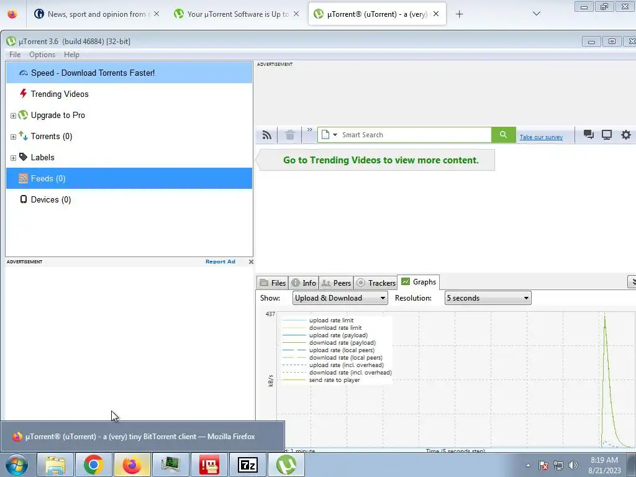Screen dimensions: 636x477
Task: Close the sidebar advertisement
Action: (251, 261)
